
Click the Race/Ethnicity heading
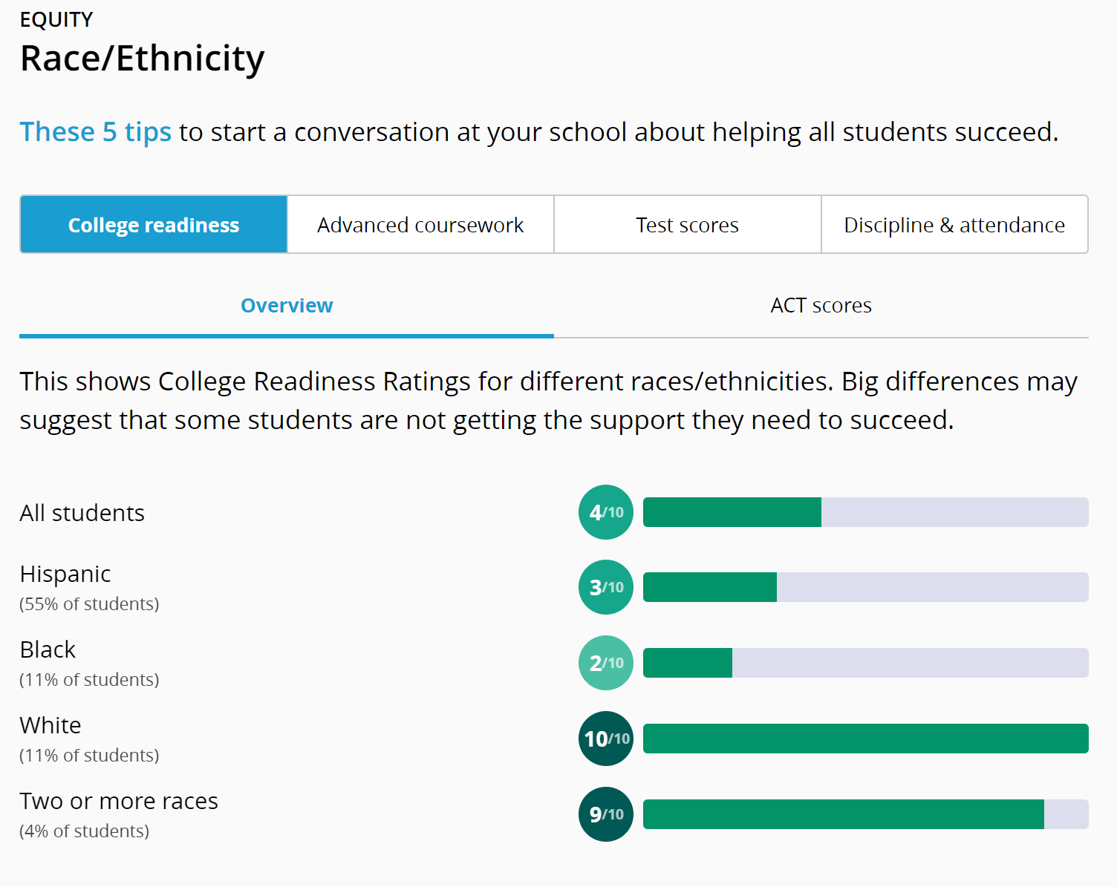pyautogui.click(x=142, y=59)
